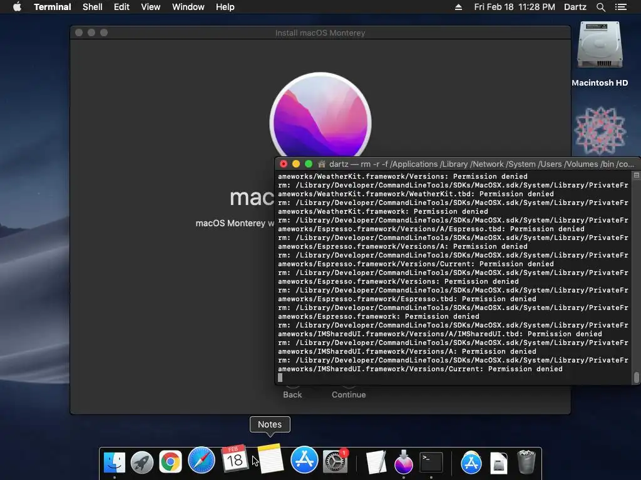641x480 pixels.
Task: Open the Shell menu
Action: tap(93, 7)
